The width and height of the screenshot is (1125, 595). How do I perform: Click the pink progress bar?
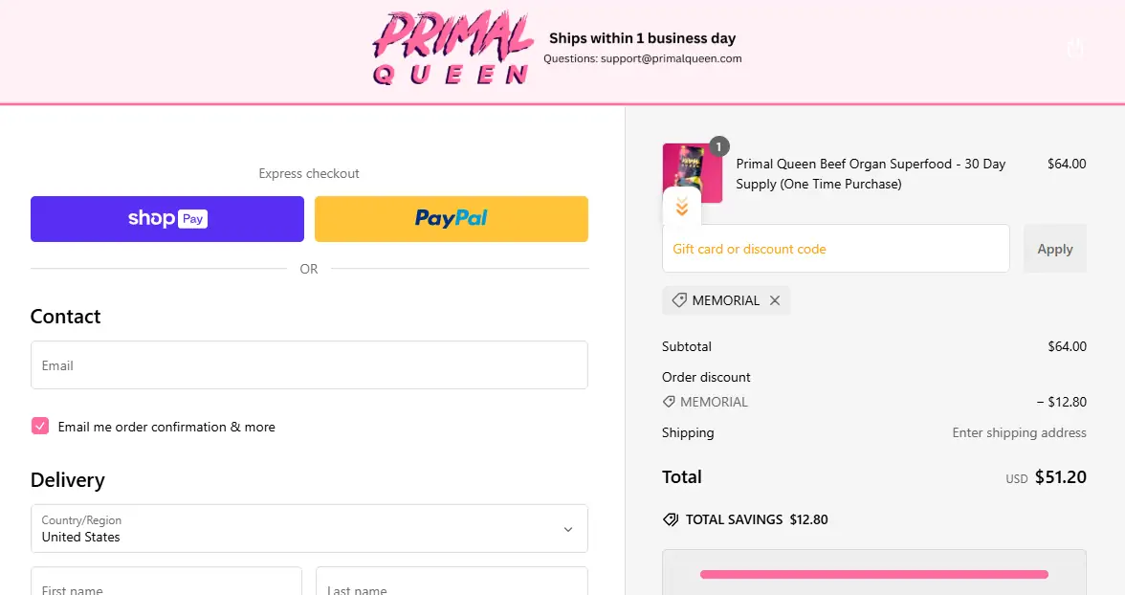(873, 574)
